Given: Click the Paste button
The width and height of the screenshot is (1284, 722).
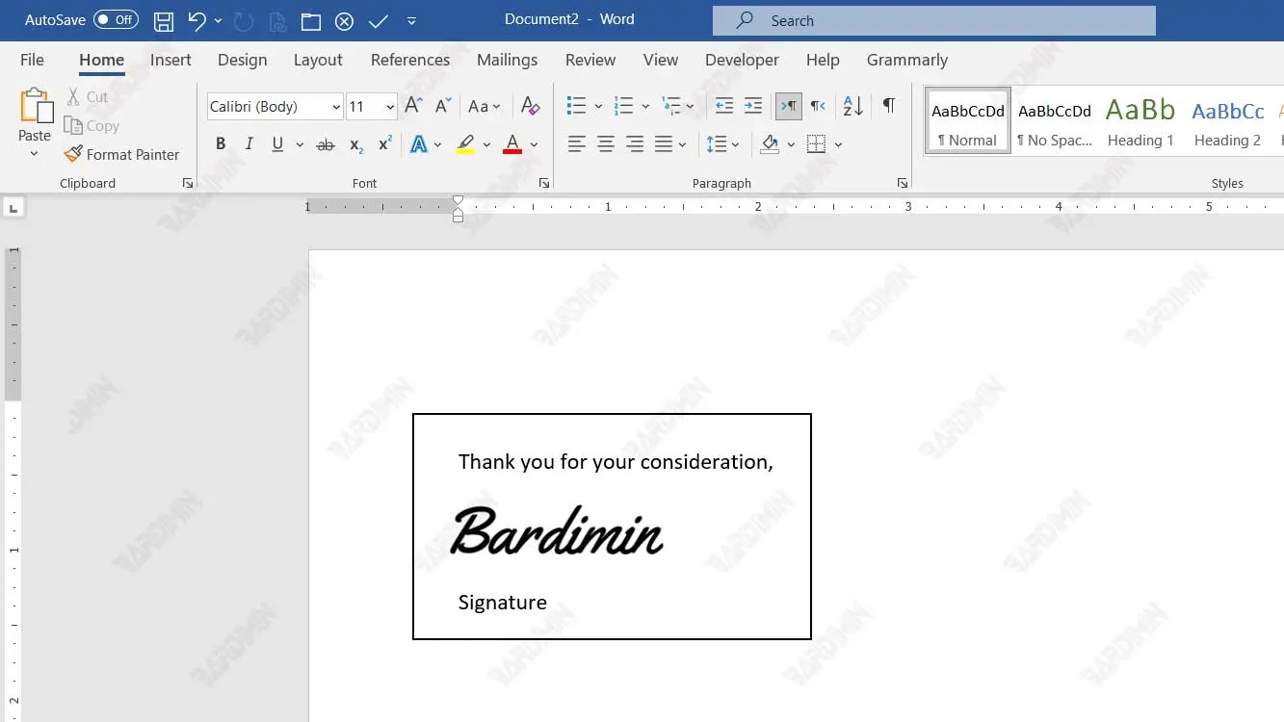Looking at the screenshot, I should [x=35, y=114].
